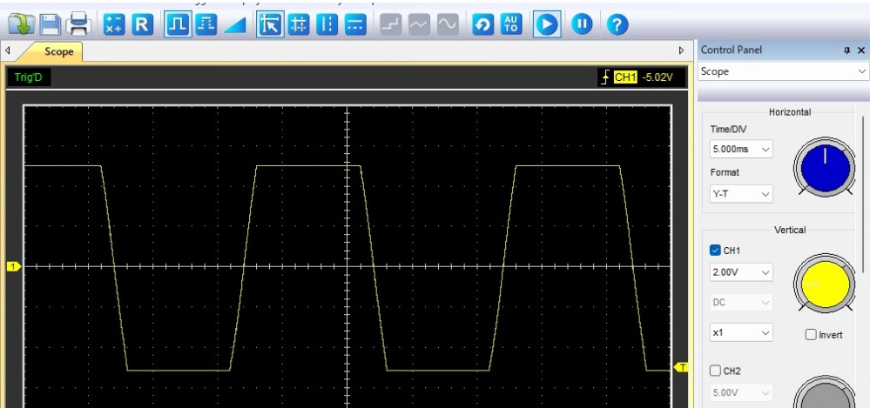The width and height of the screenshot is (870, 408).
Task: Open the probe x1 dropdown
Action: tap(741, 332)
